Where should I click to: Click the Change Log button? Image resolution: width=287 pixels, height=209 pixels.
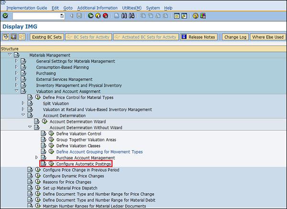[235, 37]
